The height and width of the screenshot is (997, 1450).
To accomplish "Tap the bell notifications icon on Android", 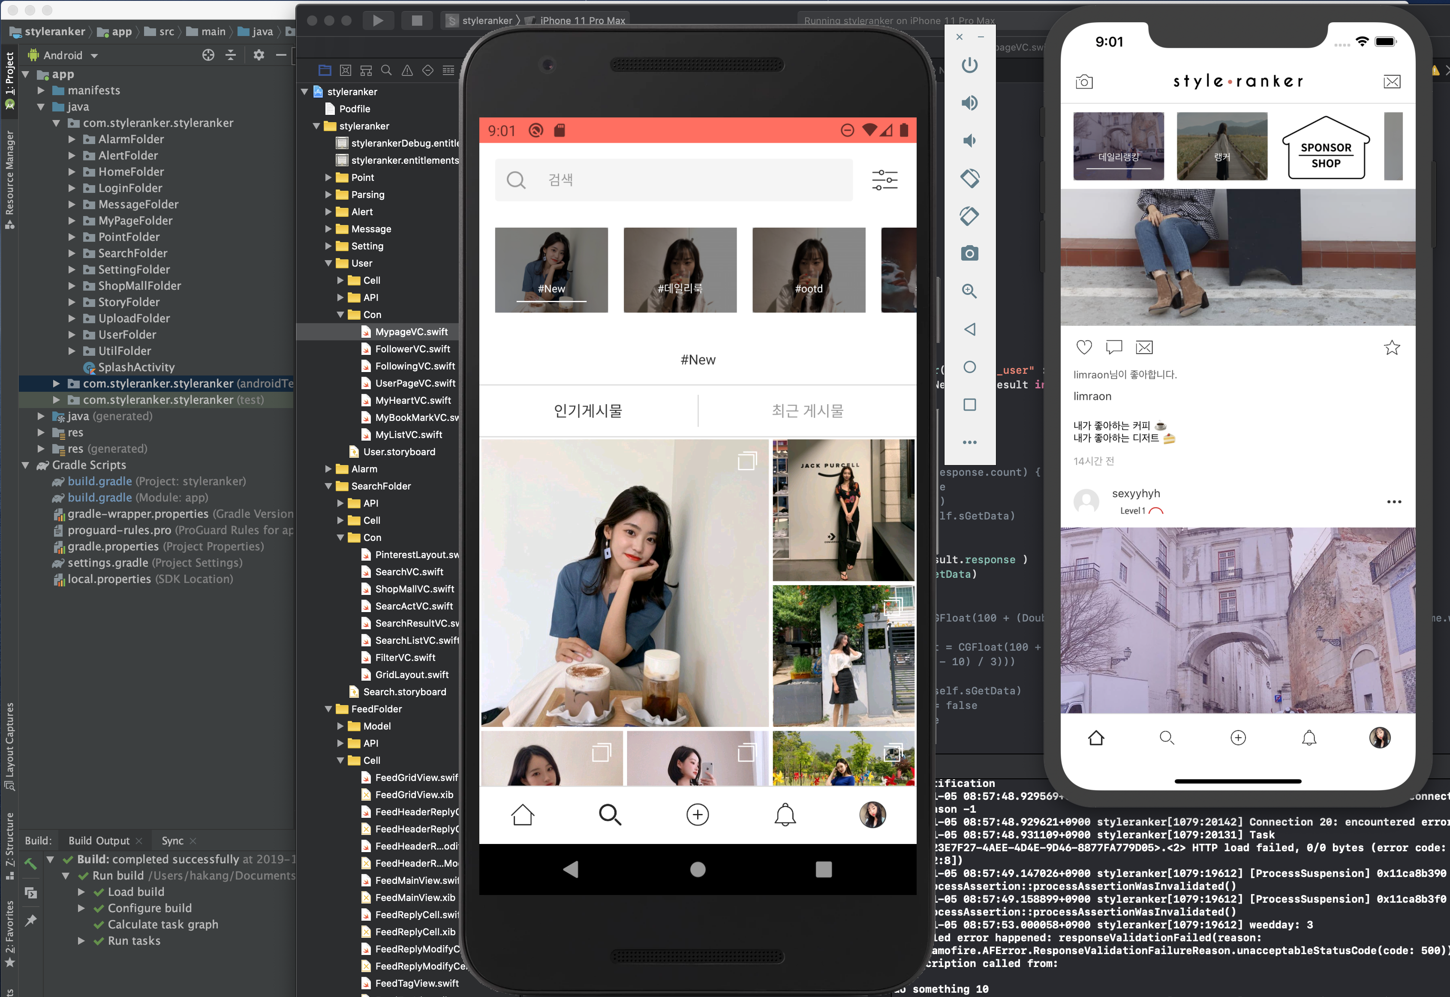I will 785,814.
